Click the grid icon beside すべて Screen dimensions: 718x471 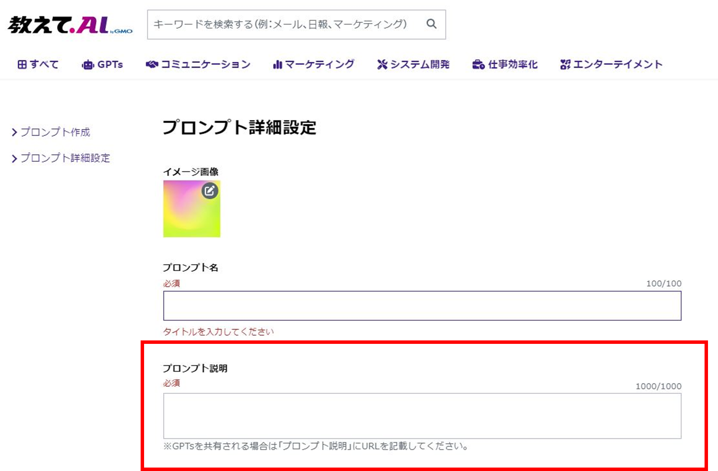22,64
